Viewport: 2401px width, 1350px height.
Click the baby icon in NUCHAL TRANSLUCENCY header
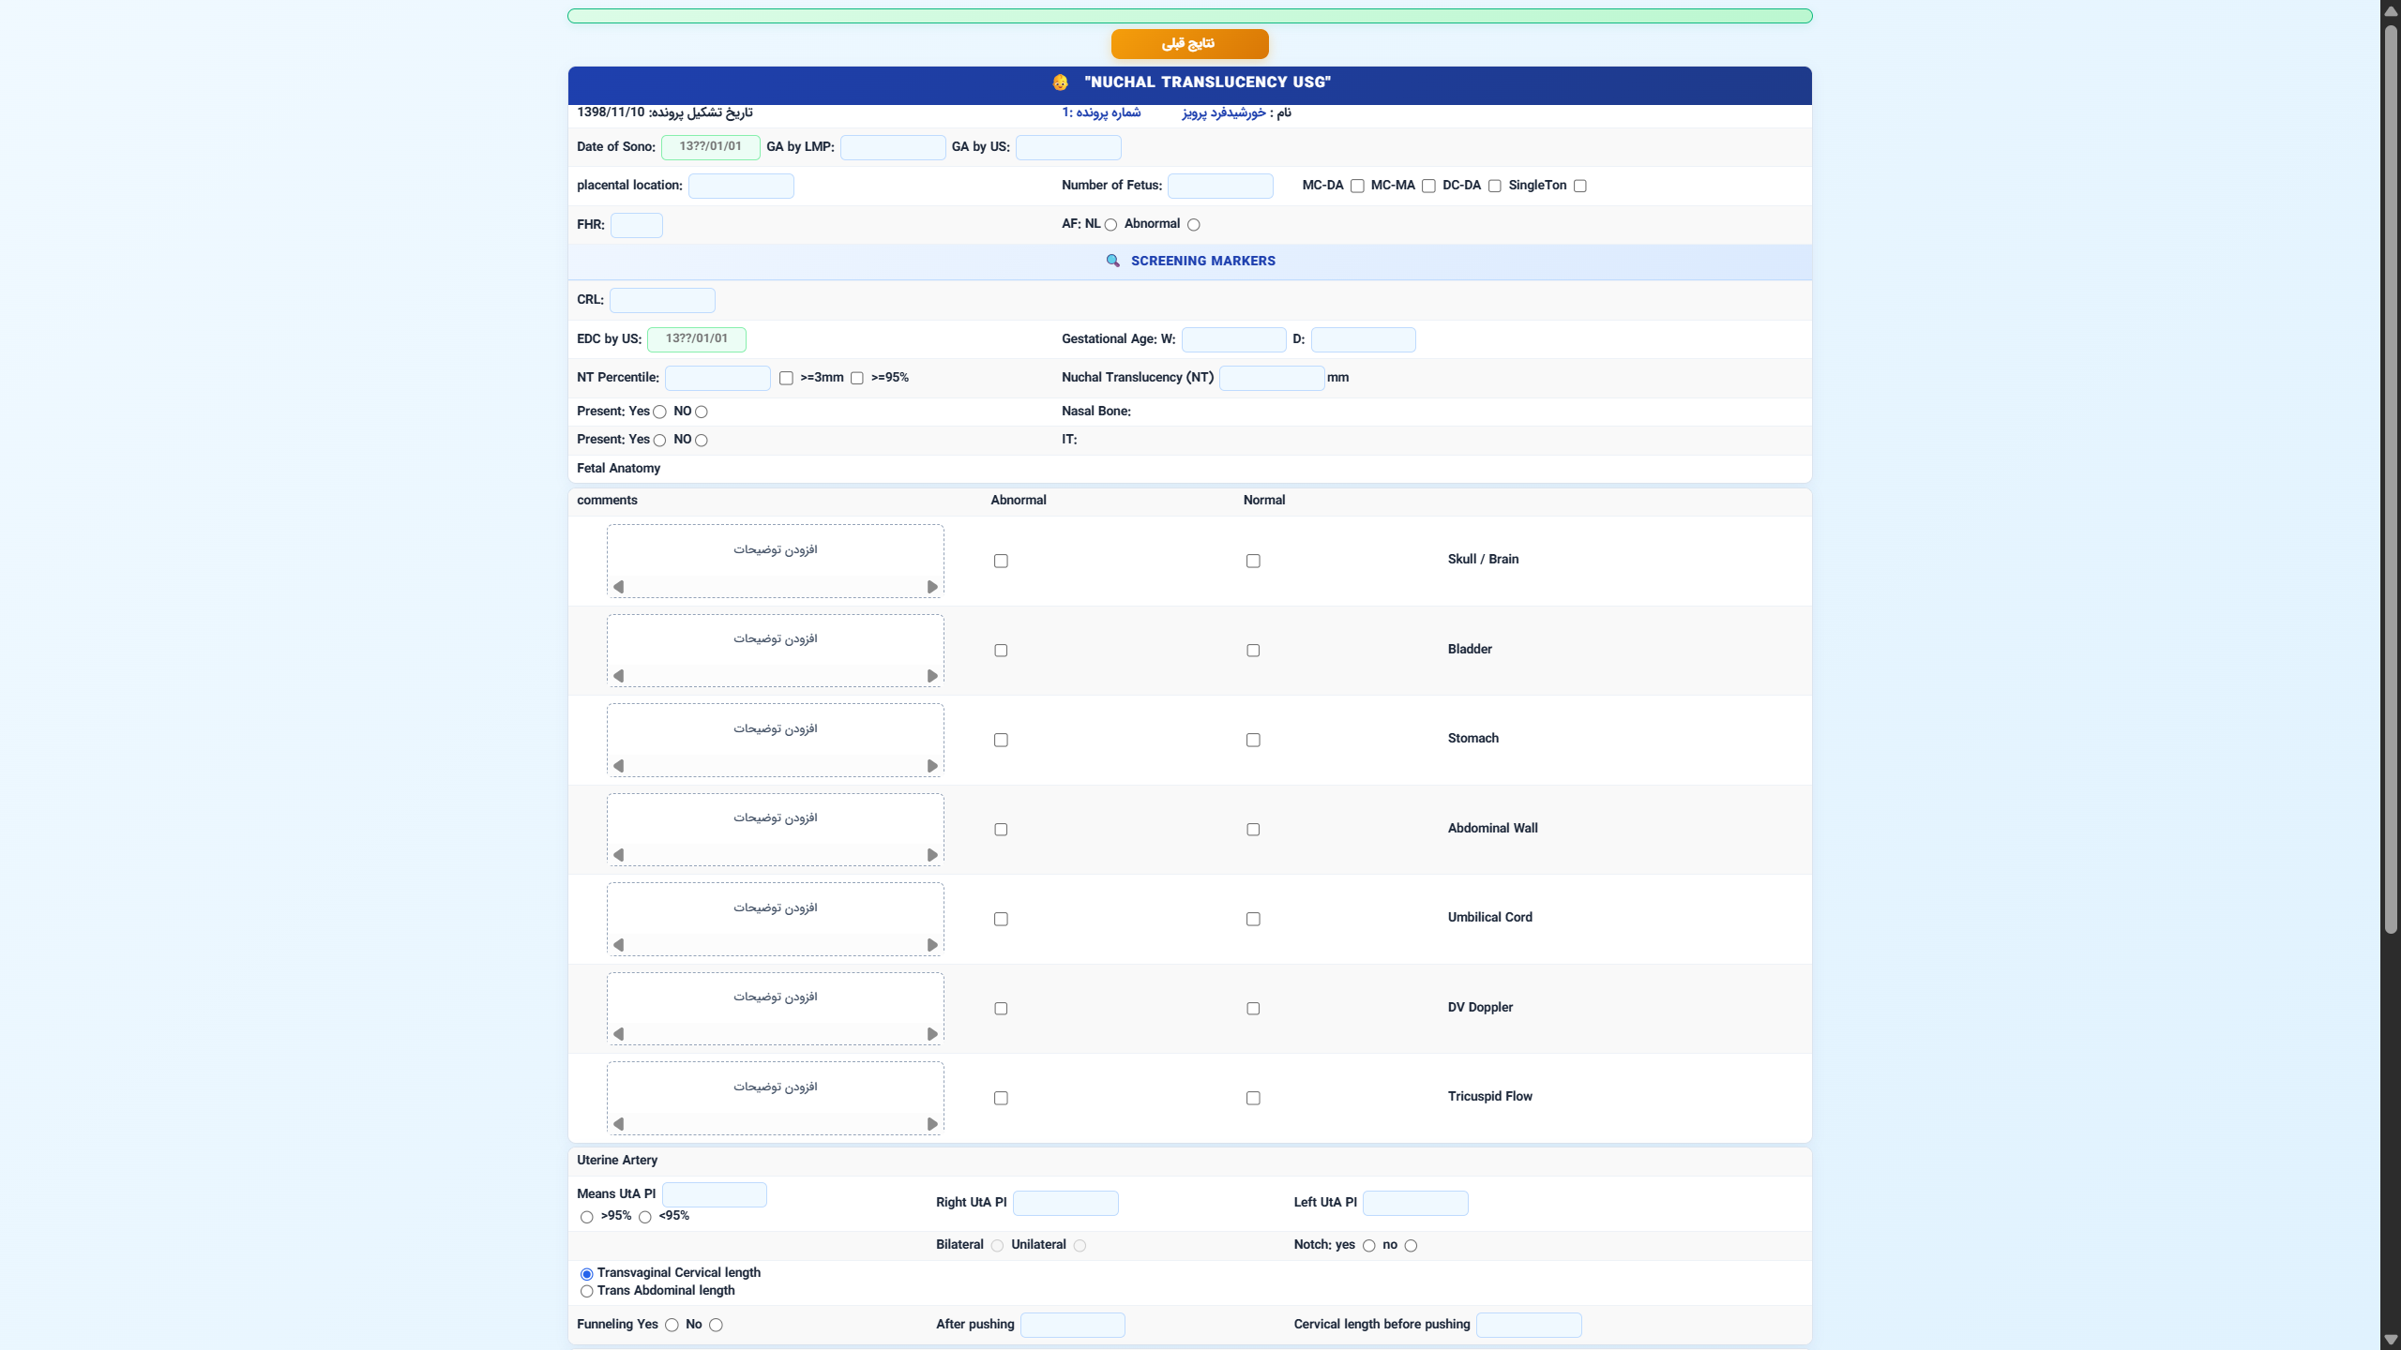pyautogui.click(x=1060, y=82)
